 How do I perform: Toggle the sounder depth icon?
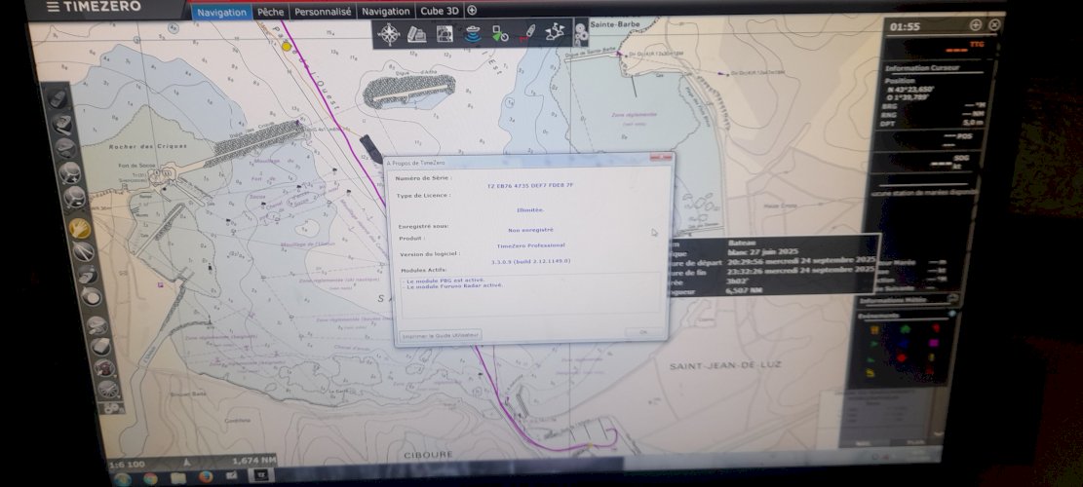tap(473, 34)
